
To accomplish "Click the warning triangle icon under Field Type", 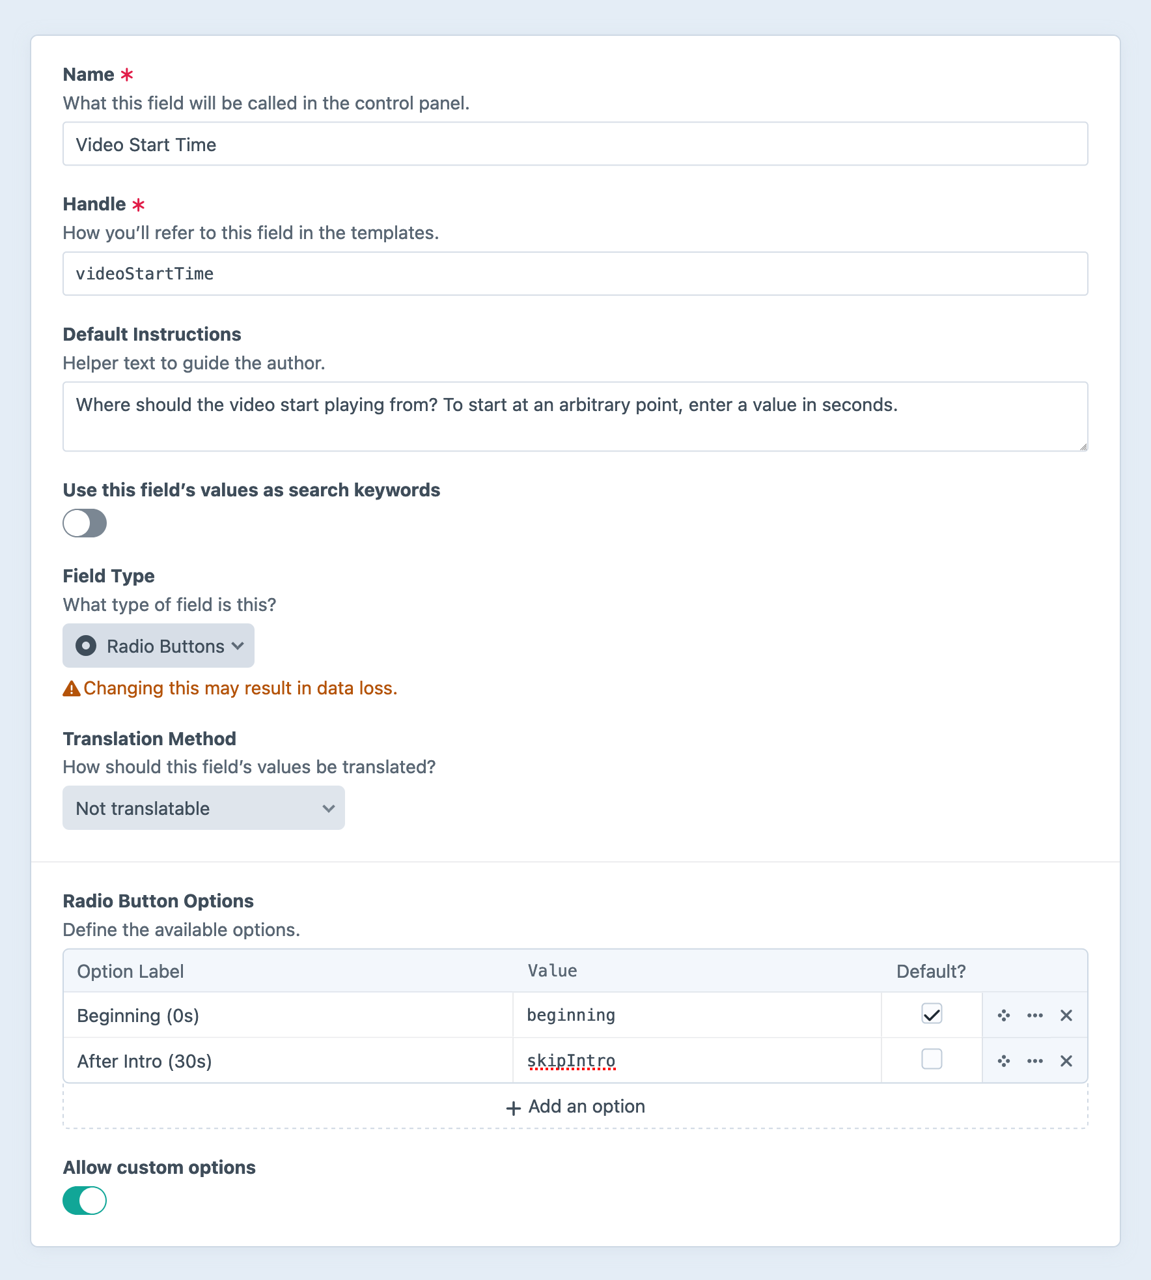I will (x=71, y=689).
